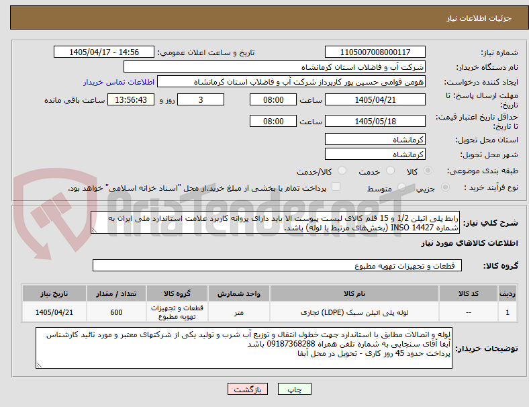Select the کالا radio button
This screenshot has height=407, width=529.
[x=428, y=171]
